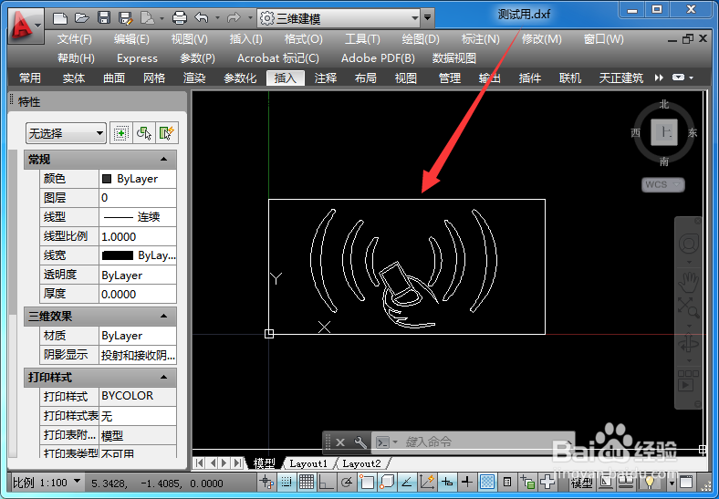
Task: Open the 无选择 selection dropdown
Action: click(x=66, y=133)
